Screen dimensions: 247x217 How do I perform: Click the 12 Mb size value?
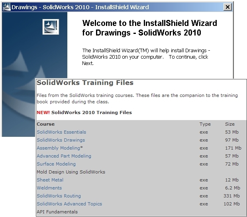[x=232, y=180]
